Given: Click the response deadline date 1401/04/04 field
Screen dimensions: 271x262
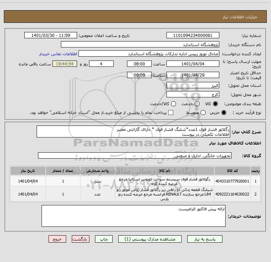Looking at the screenshot, I should (x=193, y=64).
